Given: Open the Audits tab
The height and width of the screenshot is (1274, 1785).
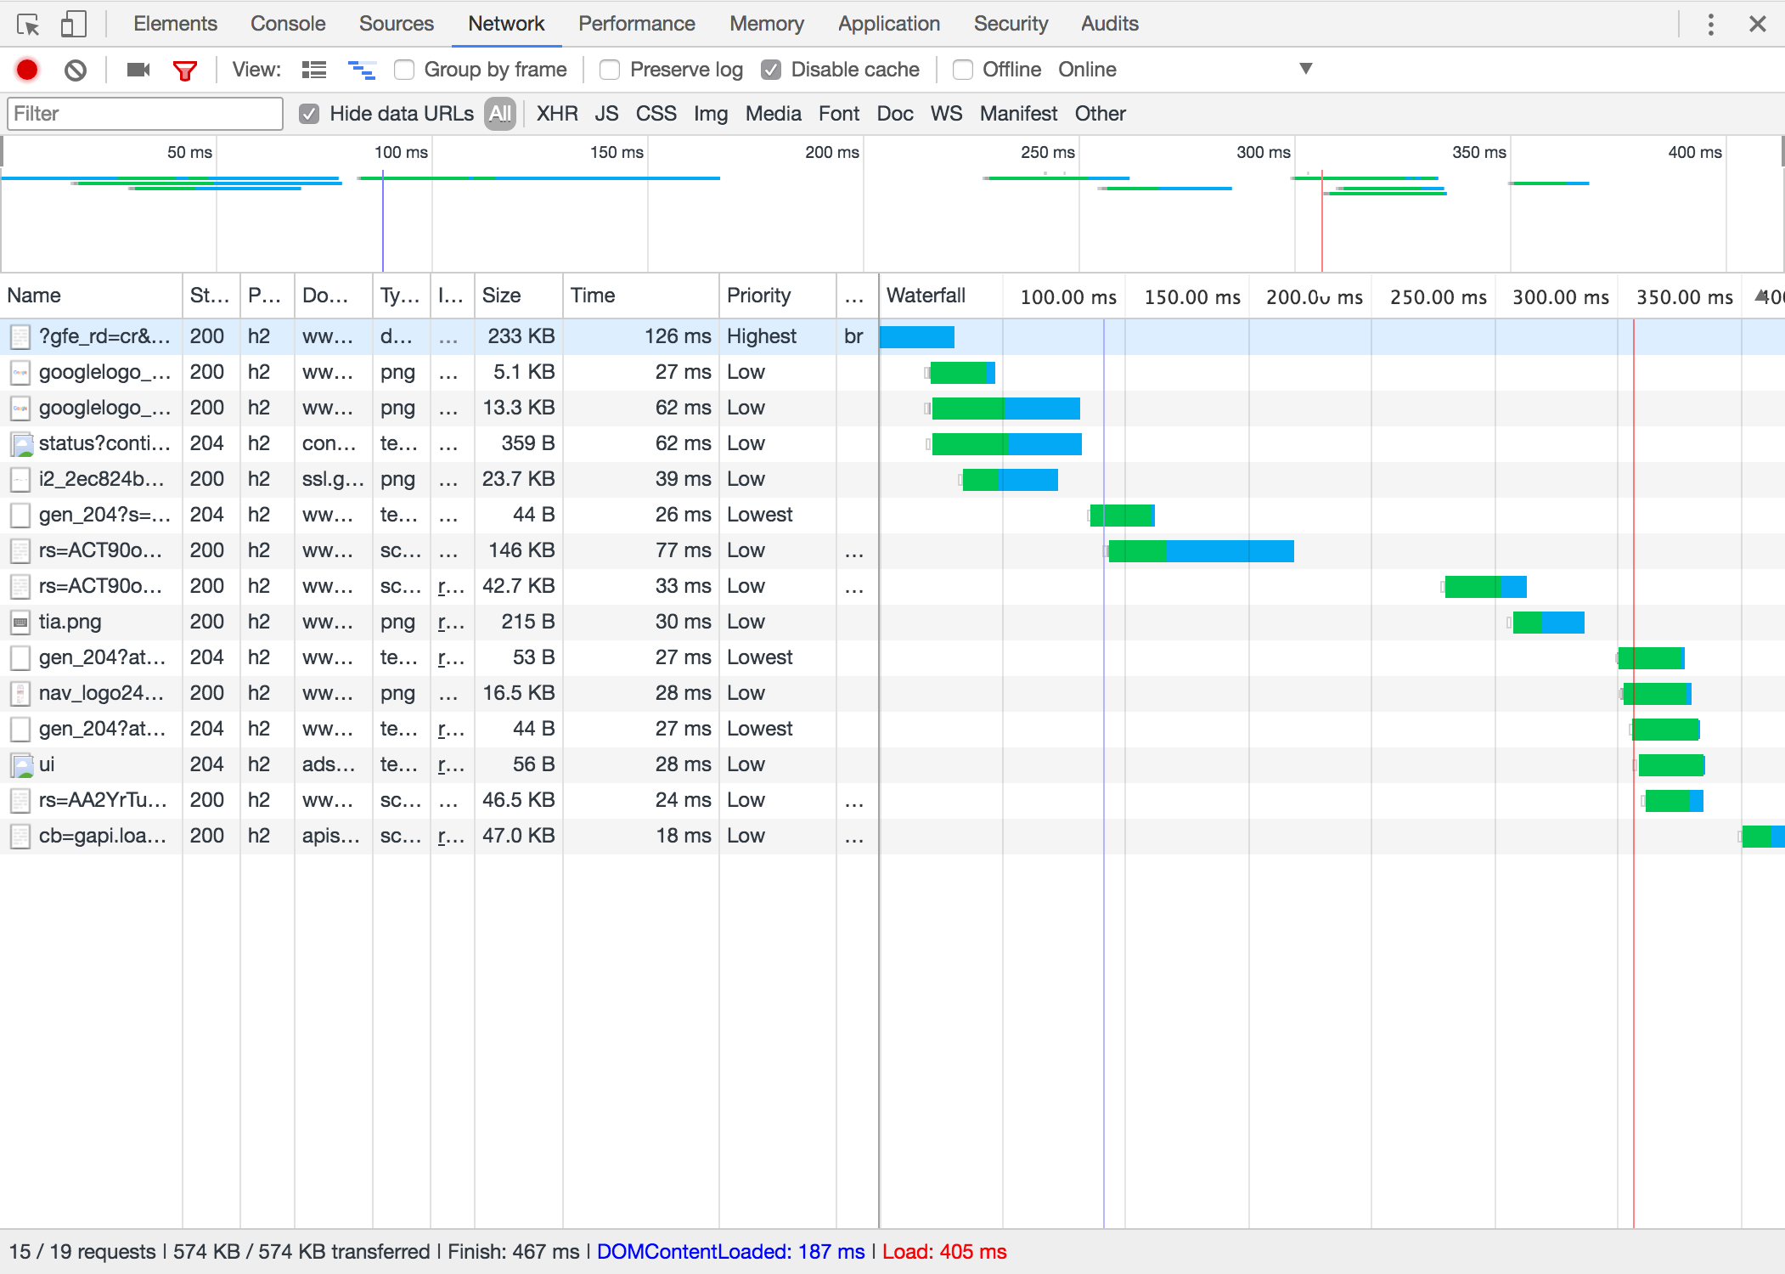Looking at the screenshot, I should coord(1109,24).
